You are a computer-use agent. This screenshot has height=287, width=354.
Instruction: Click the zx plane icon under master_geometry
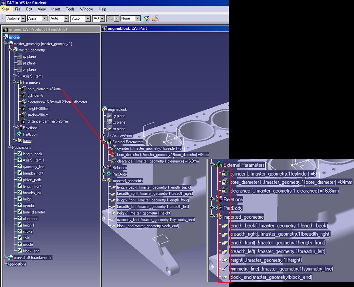(19, 69)
